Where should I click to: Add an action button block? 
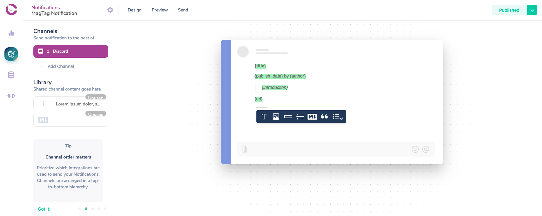pyautogui.click(x=288, y=117)
